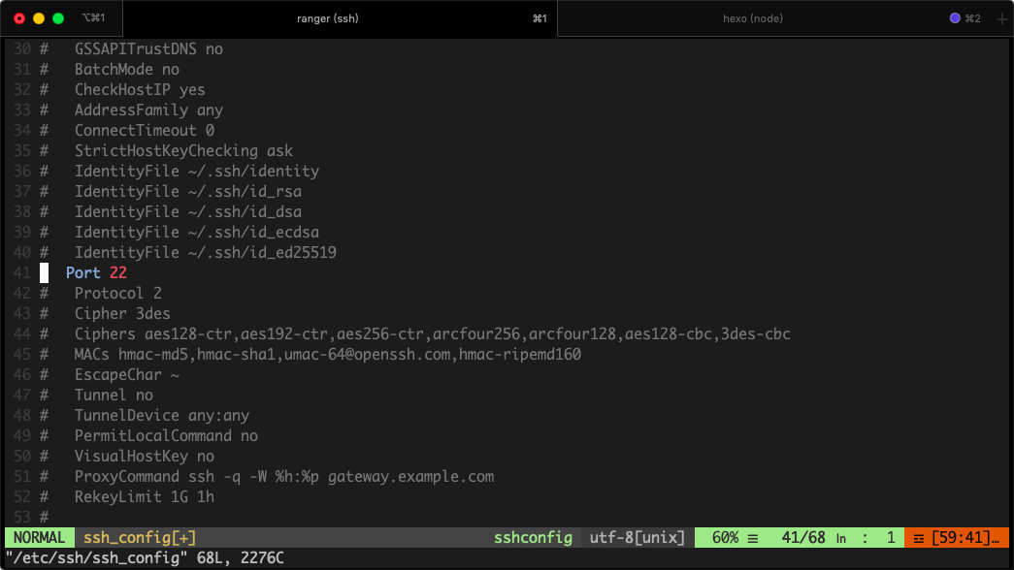The height and width of the screenshot is (570, 1014).
Task: Click the NORMAL mode indicator
Action: [40, 537]
